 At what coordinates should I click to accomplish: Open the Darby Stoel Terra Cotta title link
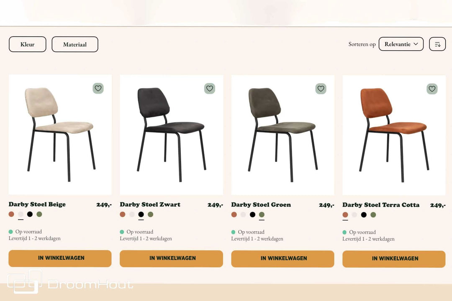coord(381,205)
